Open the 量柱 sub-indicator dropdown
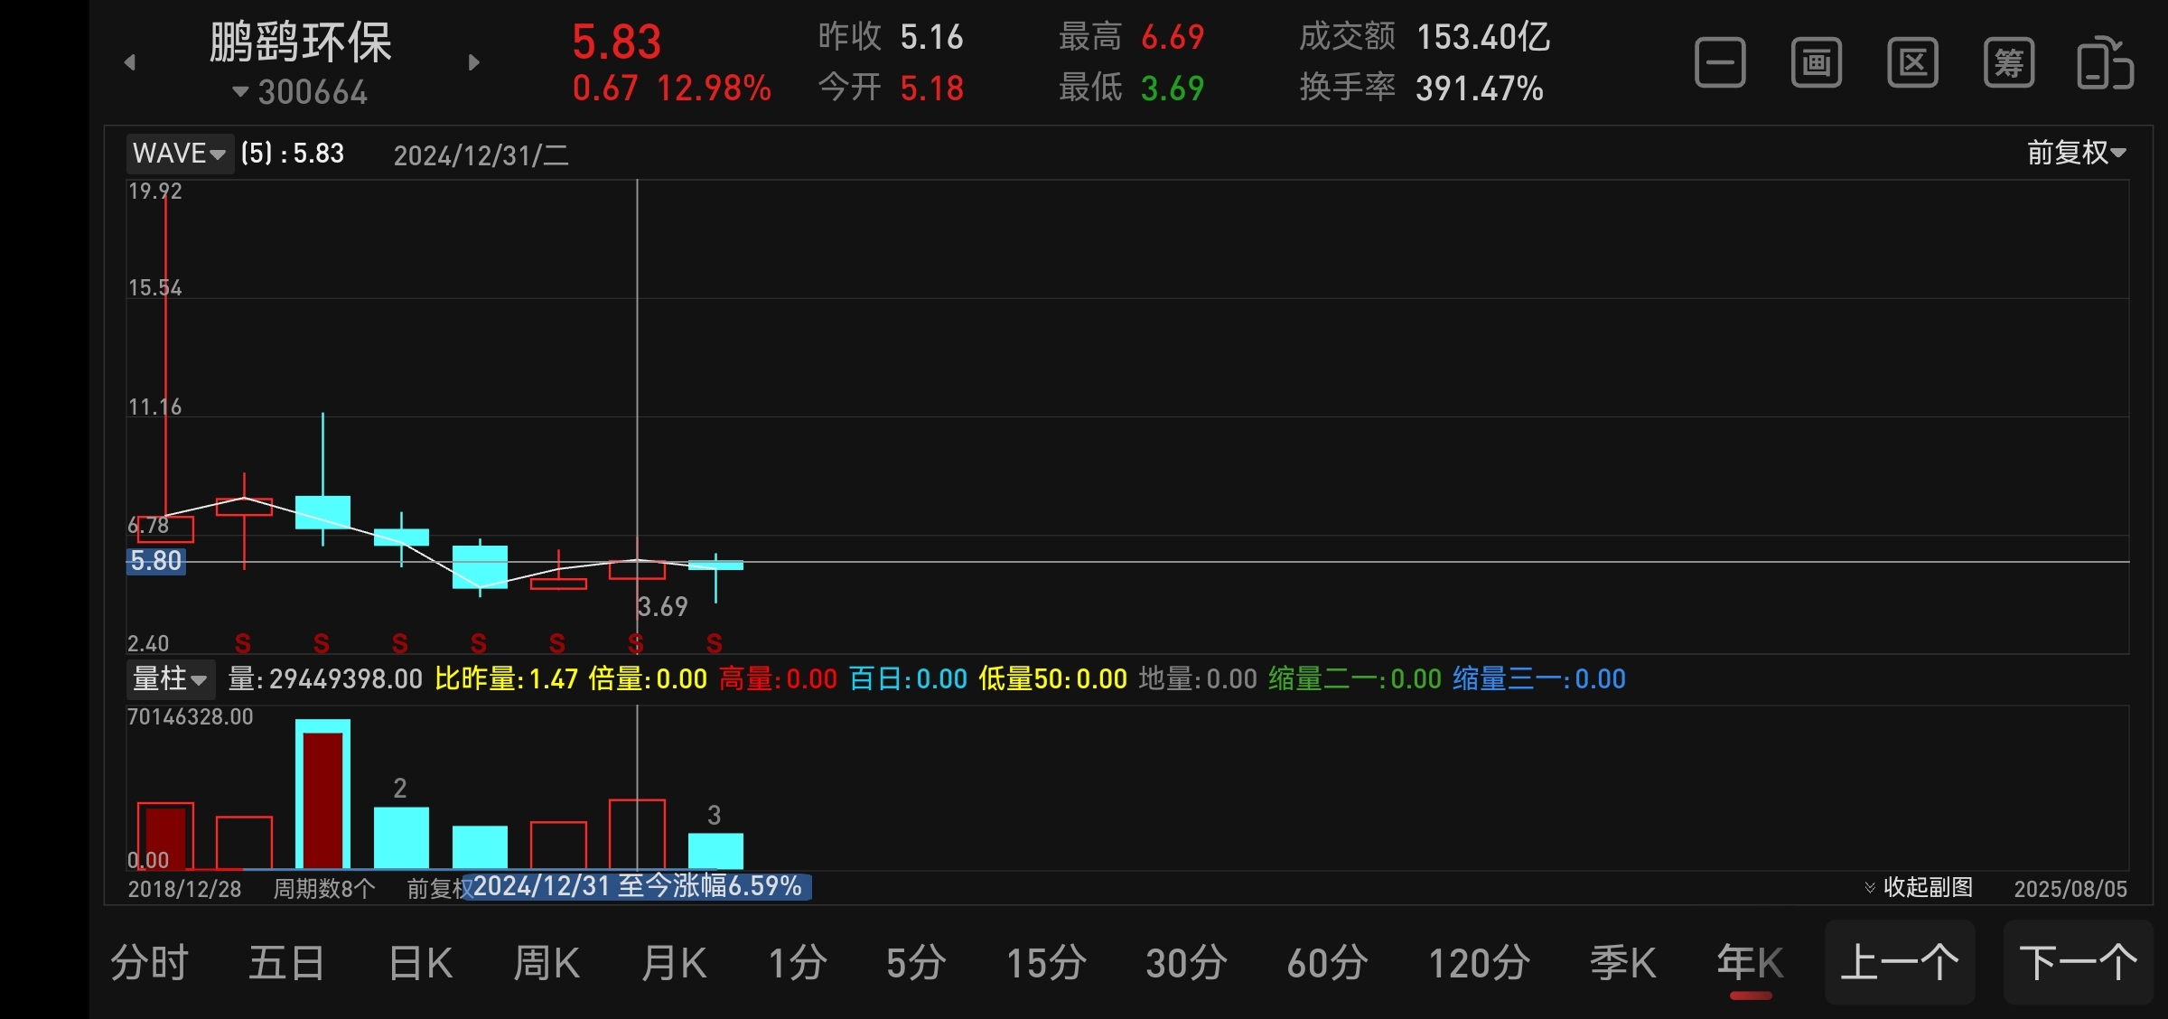The height and width of the screenshot is (1019, 2168). [171, 678]
